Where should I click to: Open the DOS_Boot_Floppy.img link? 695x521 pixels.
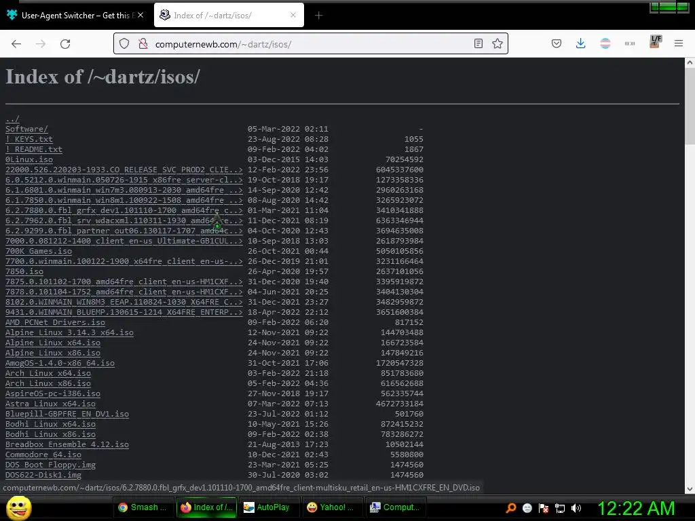[x=50, y=465]
